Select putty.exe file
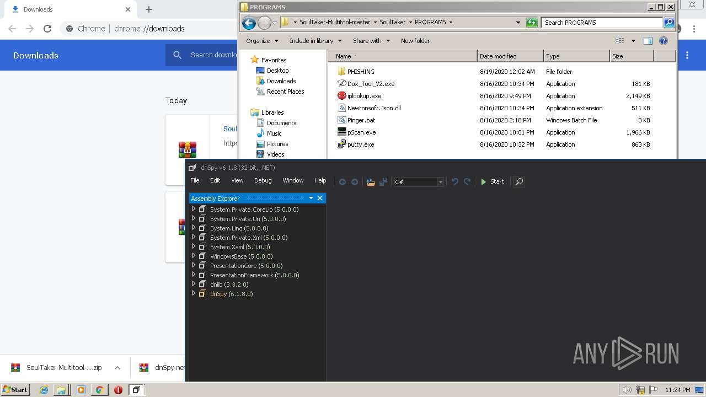 click(361, 144)
